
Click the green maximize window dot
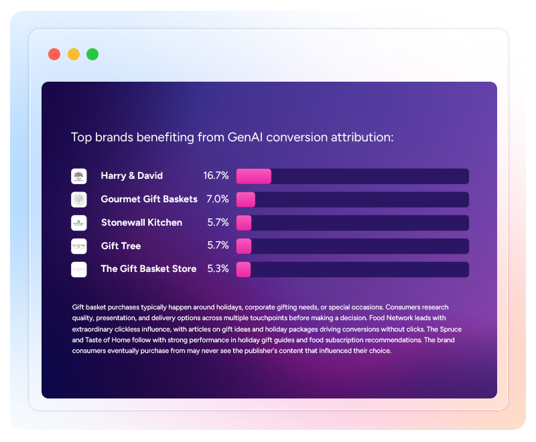pos(92,54)
